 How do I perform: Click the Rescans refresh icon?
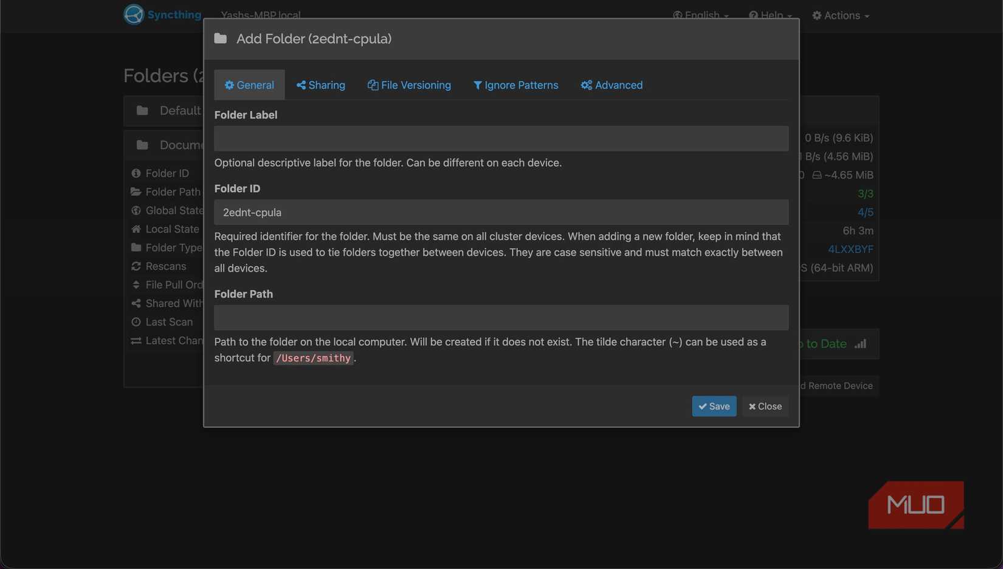click(x=136, y=266)
